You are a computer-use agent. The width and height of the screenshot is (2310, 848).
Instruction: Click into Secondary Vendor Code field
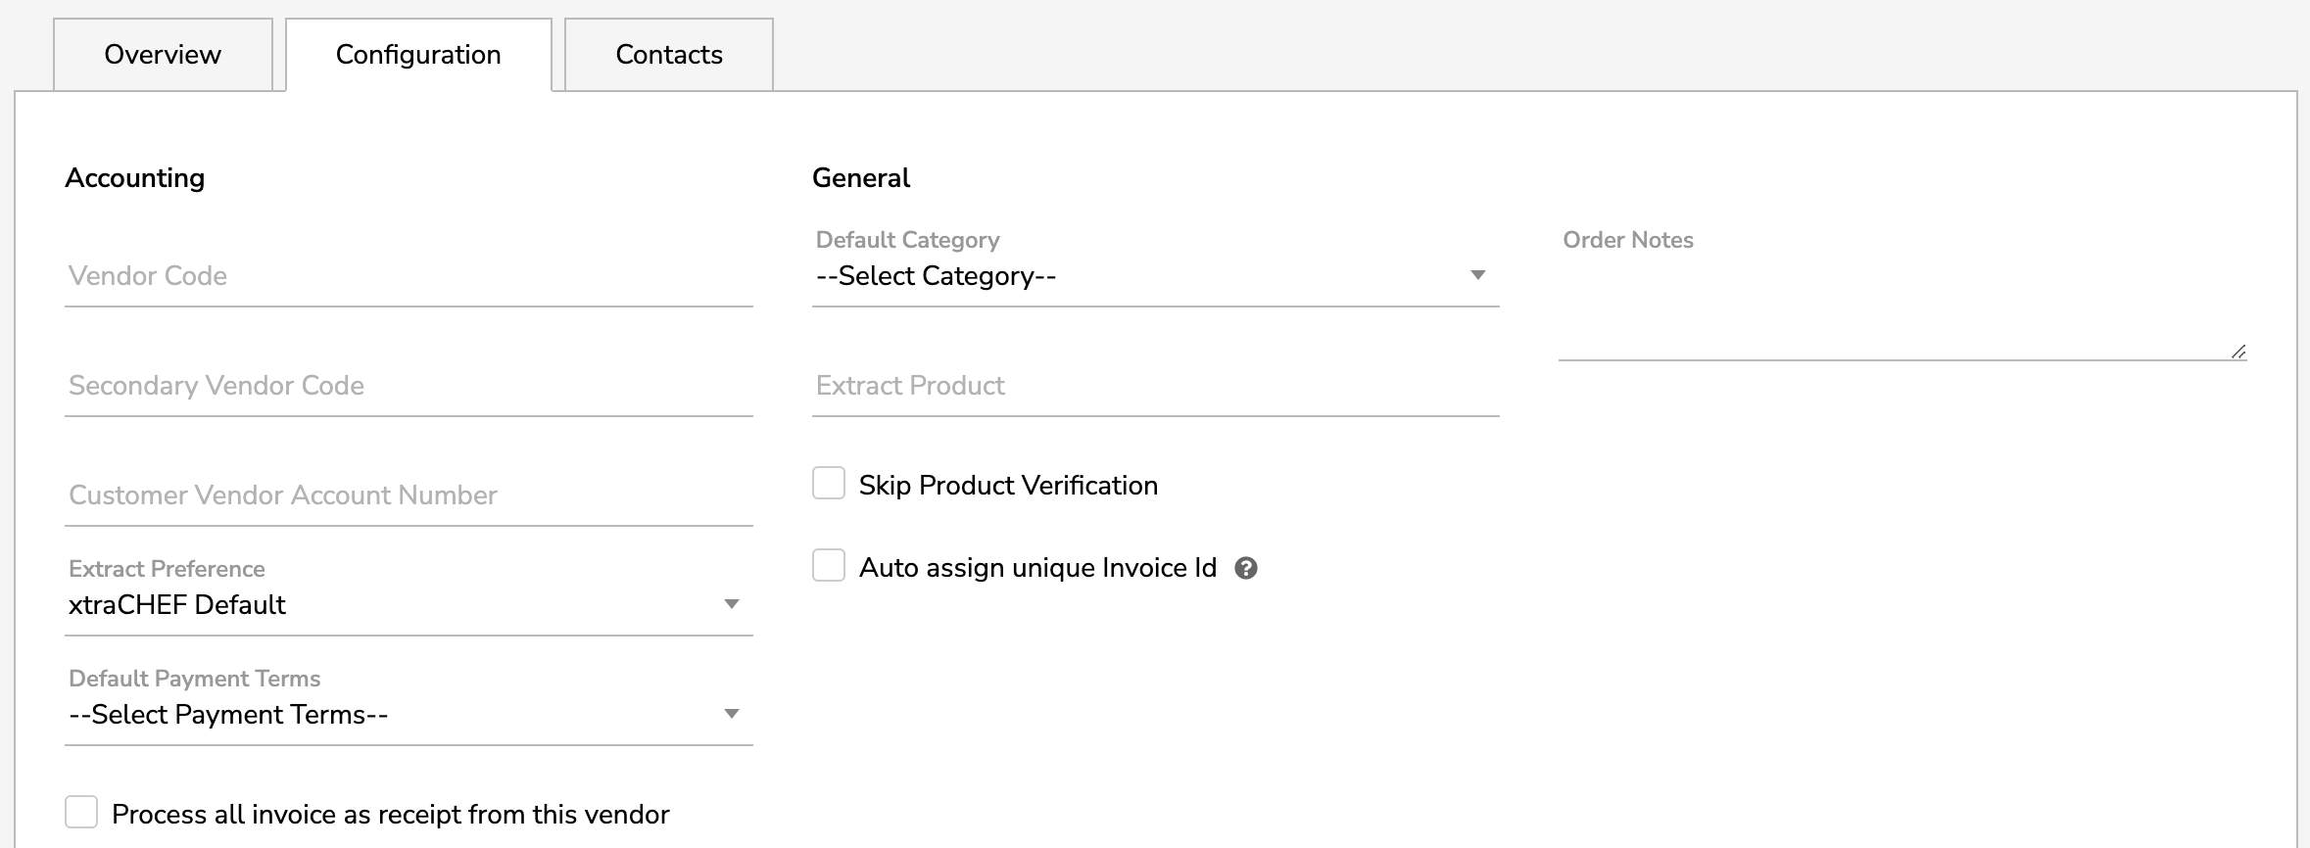point(408,387)
